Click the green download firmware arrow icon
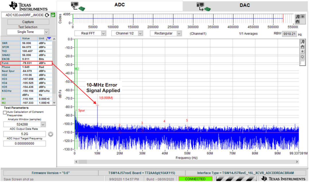This screenshot has width=310, height=182. tap(53, 15)
